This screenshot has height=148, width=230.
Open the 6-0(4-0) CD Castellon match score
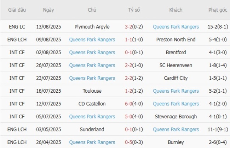pos(134,104)
